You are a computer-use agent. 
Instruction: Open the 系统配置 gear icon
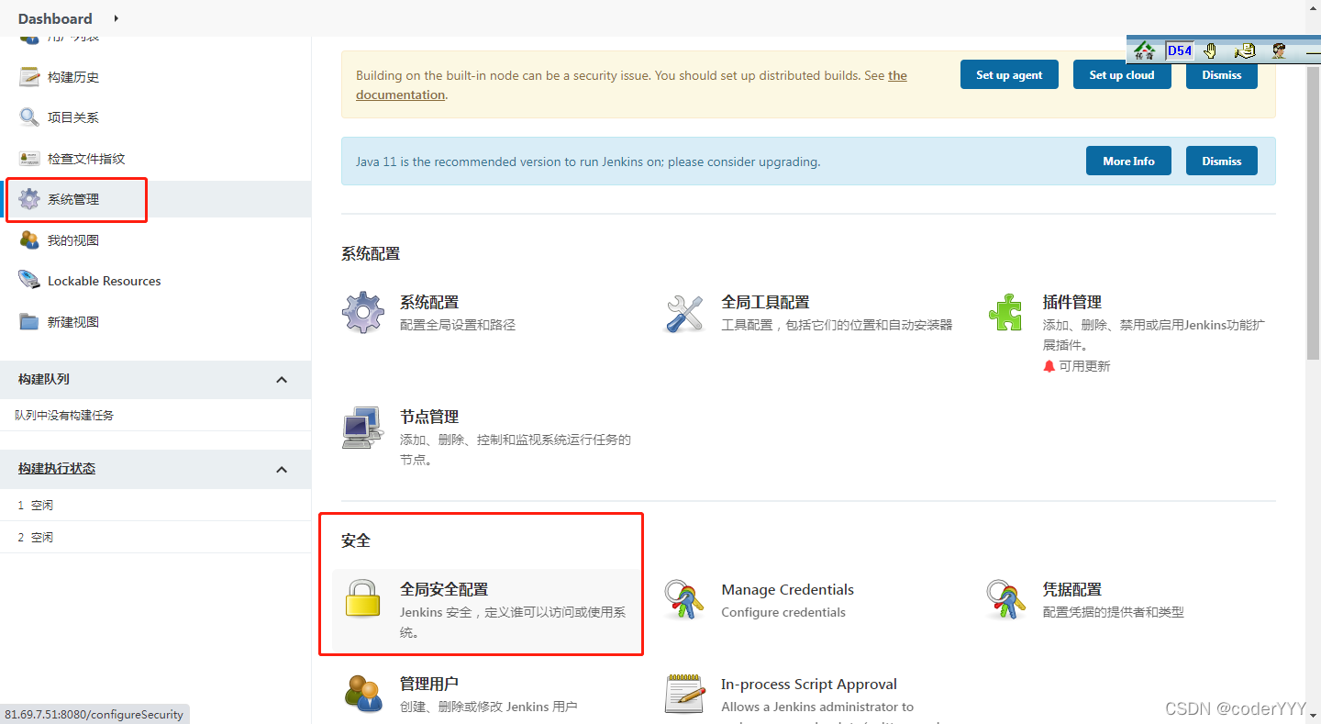pyautogui.click(x=362, y=312)
